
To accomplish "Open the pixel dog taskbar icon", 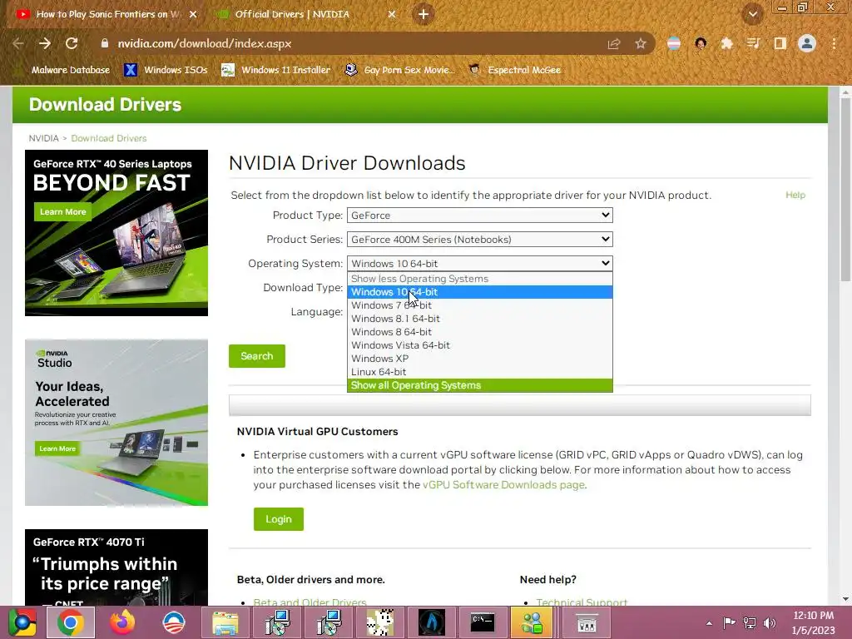I will [380, 622].
